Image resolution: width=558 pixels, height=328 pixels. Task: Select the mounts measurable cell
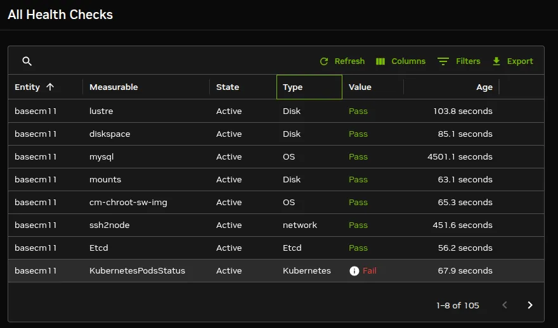(105, 179)
